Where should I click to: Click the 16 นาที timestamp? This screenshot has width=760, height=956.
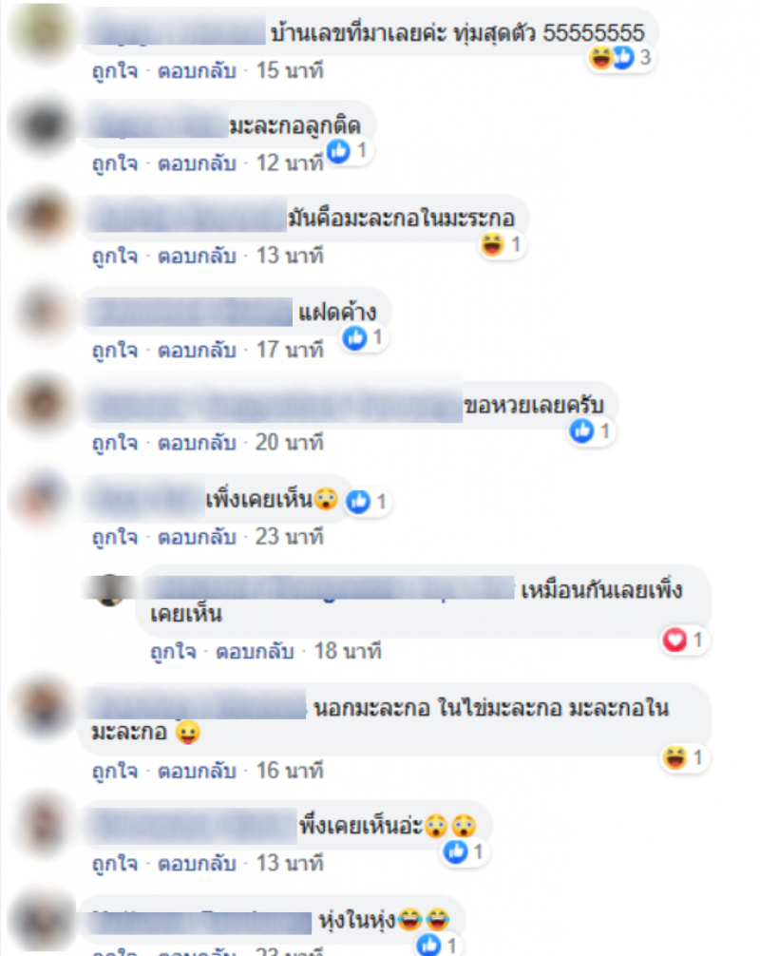coord(290,771)
